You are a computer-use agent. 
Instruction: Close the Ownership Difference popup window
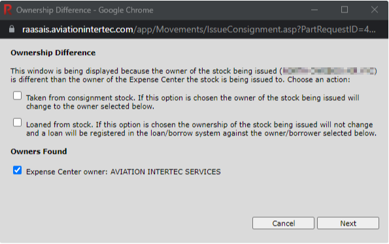[x=375, y=10]
